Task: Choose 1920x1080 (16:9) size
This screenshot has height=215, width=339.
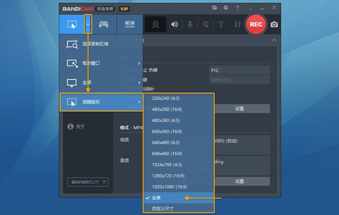Action: pyautogui.click(x=178, y=187)
